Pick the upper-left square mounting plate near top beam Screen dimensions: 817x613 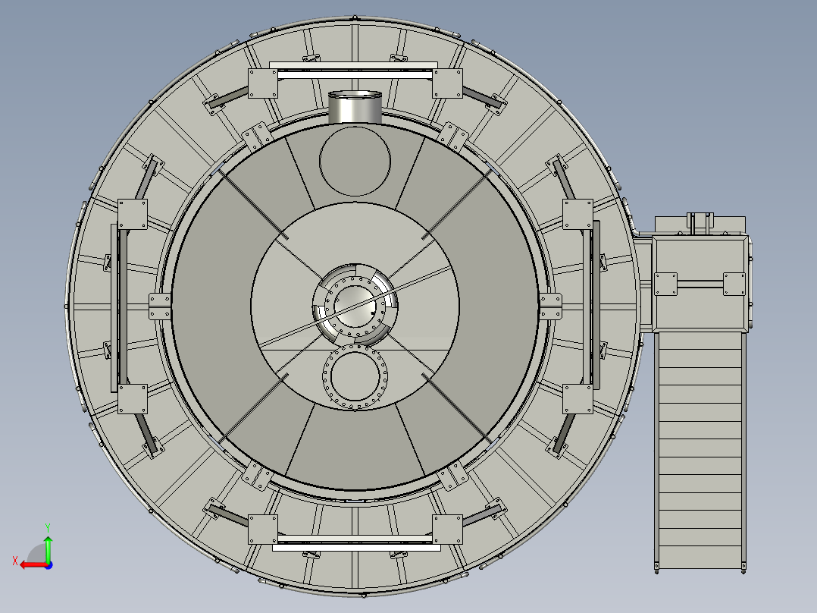[x=262, y=83]
